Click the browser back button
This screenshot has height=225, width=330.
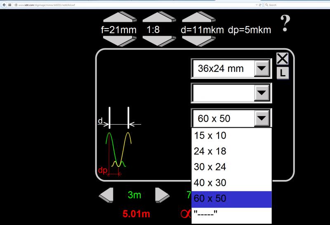pyautogui.click(x=4, y=5)
